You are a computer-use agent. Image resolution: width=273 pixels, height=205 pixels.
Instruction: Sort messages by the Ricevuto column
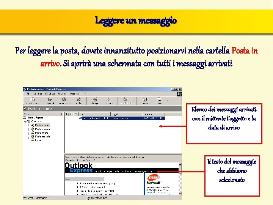pos(154,114)
